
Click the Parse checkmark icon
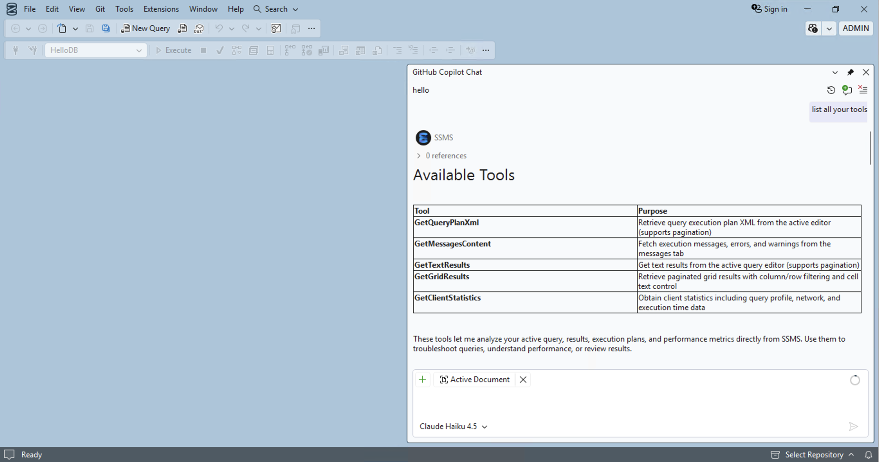point(220,50)
